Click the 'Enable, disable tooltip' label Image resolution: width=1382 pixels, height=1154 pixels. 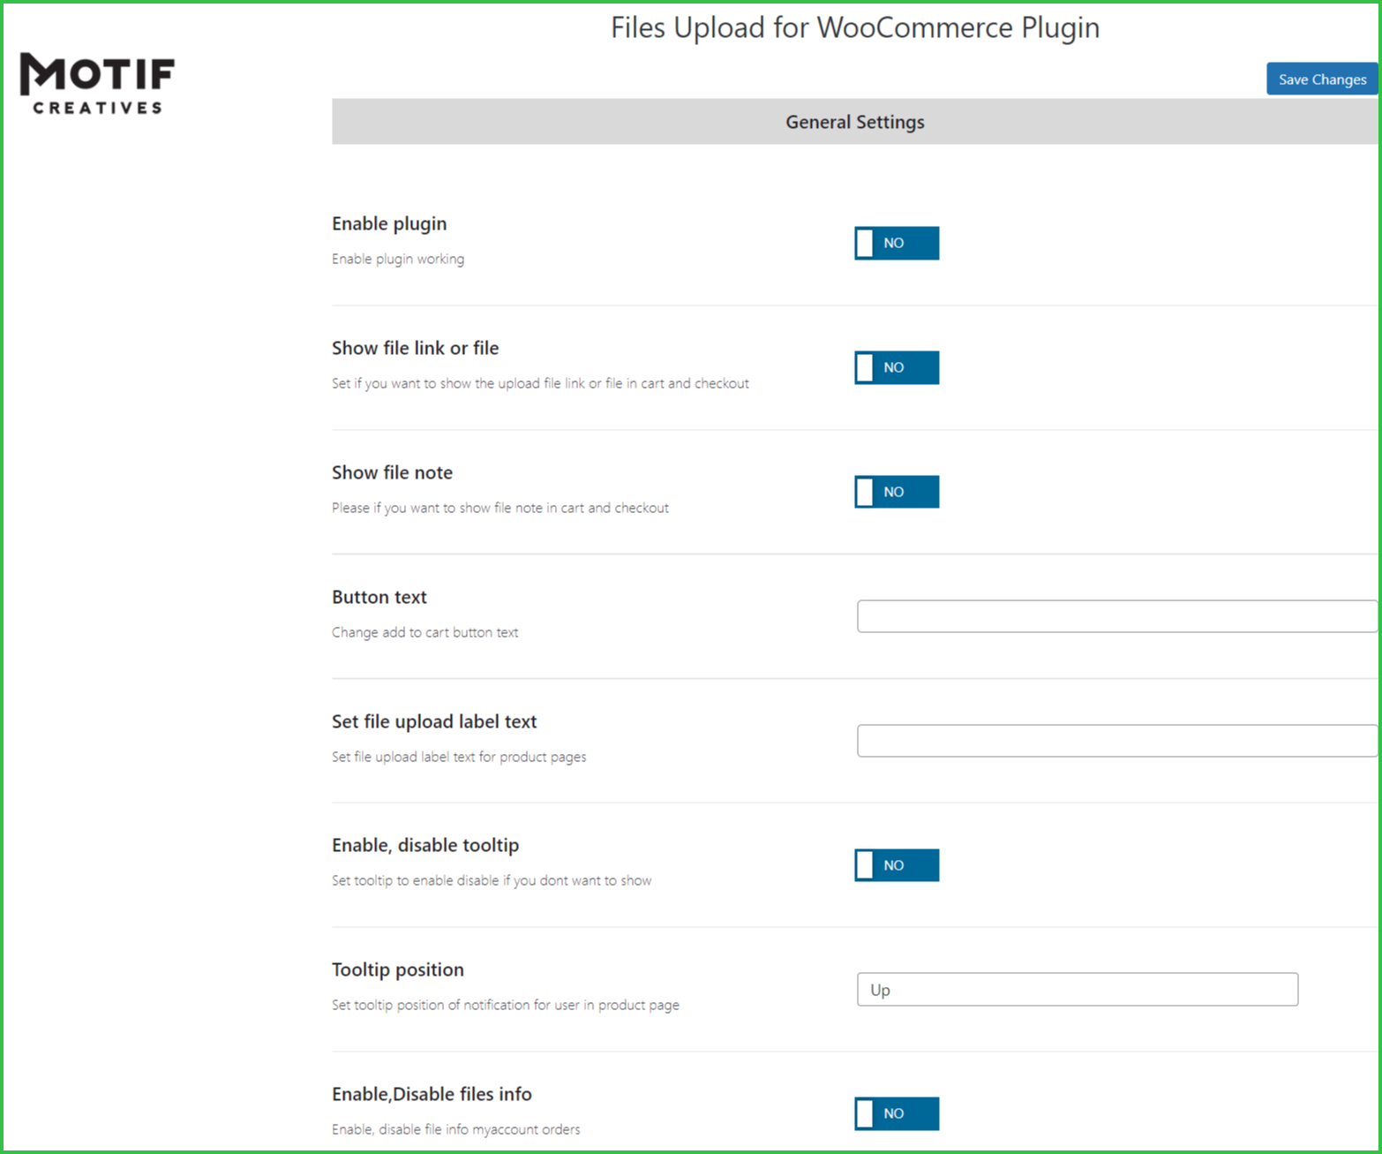[x=425, y=845]
